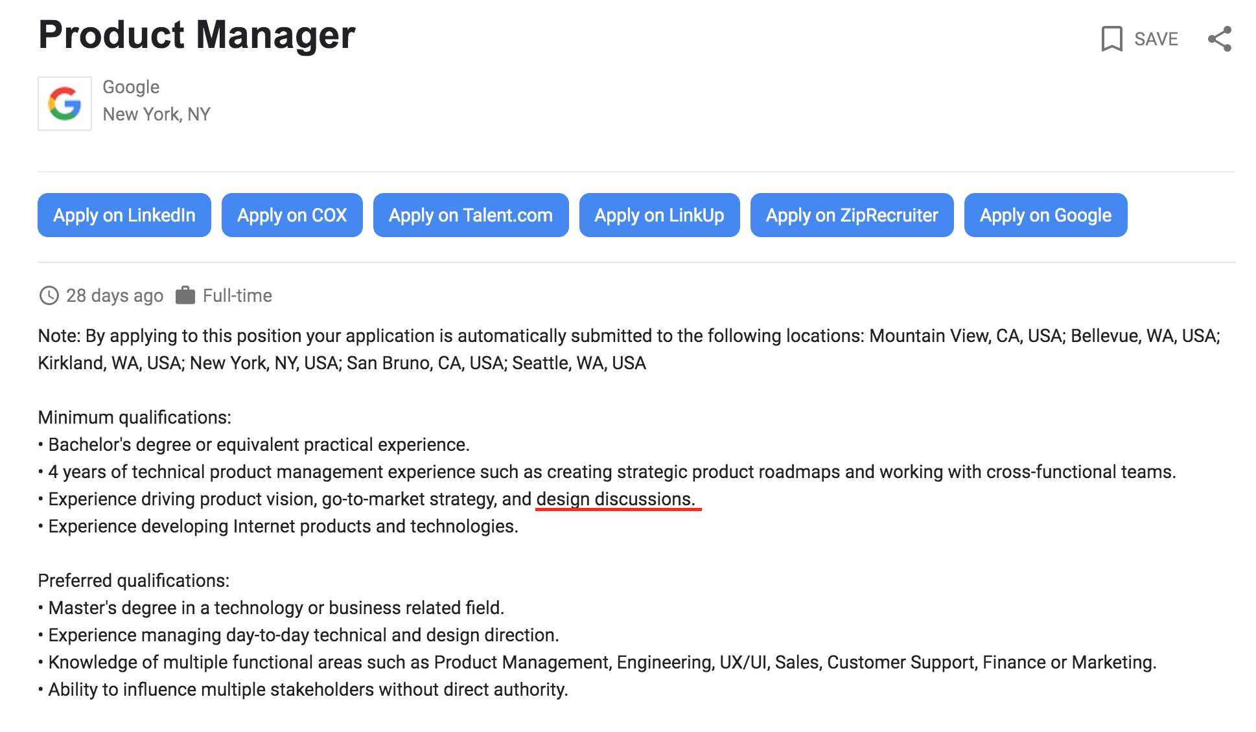The image size is (1256, 732).
Task: Click the New York, NY location text
Action: coord(157,114)
